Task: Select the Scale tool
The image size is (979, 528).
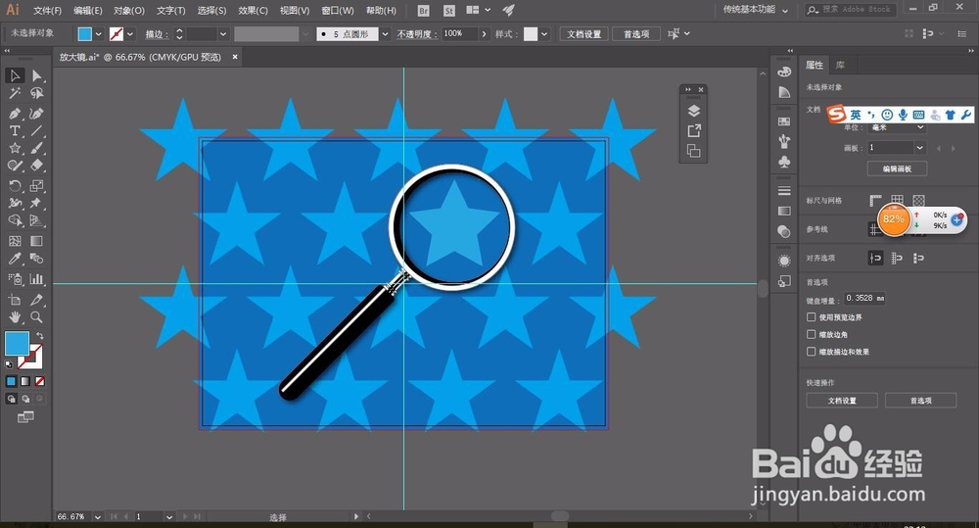Action: point(37,185)
